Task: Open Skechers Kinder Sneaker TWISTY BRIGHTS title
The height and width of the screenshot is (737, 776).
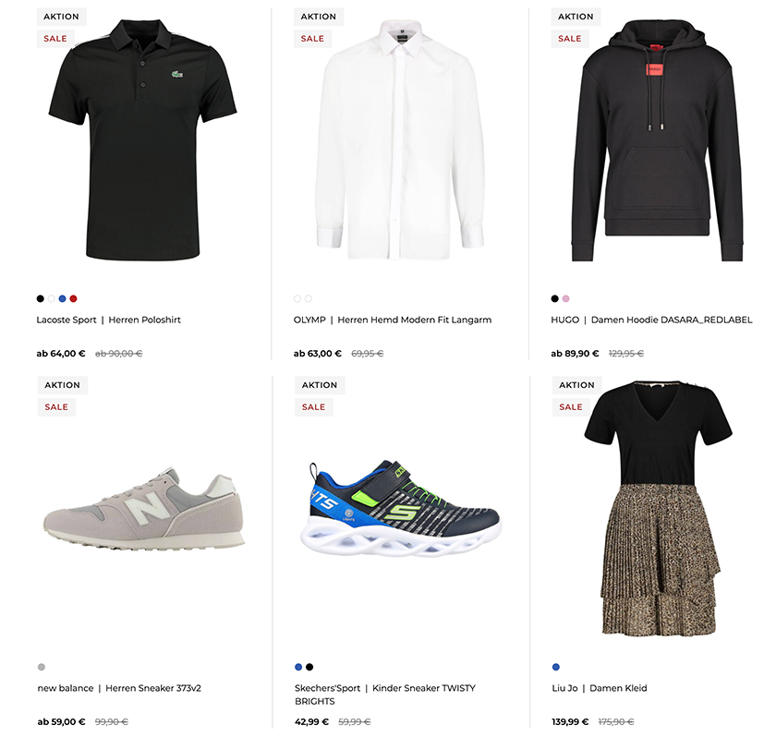Action: click(x=385, y=695)
